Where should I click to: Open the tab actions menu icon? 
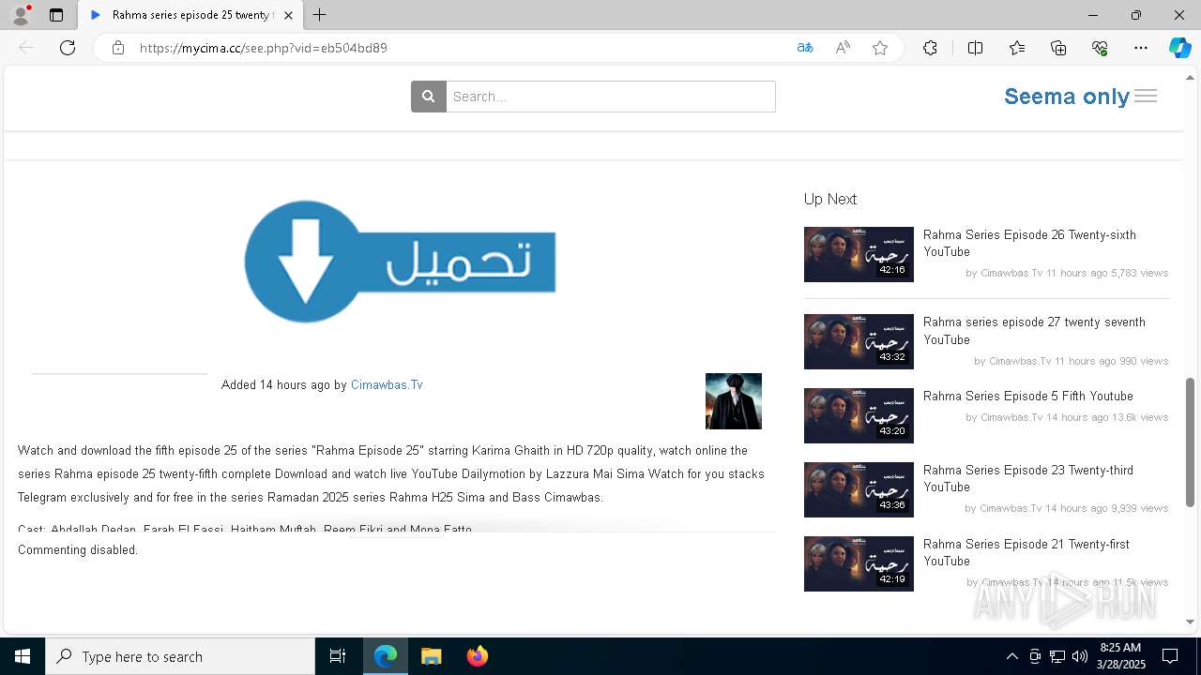pyautogui.click(x=56, y=15)
